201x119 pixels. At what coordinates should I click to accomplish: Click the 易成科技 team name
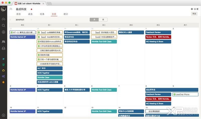click(x=21, y=9)
